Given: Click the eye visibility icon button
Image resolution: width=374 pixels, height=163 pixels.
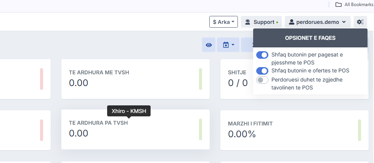Looking at the screenshot, I should 209,45.
